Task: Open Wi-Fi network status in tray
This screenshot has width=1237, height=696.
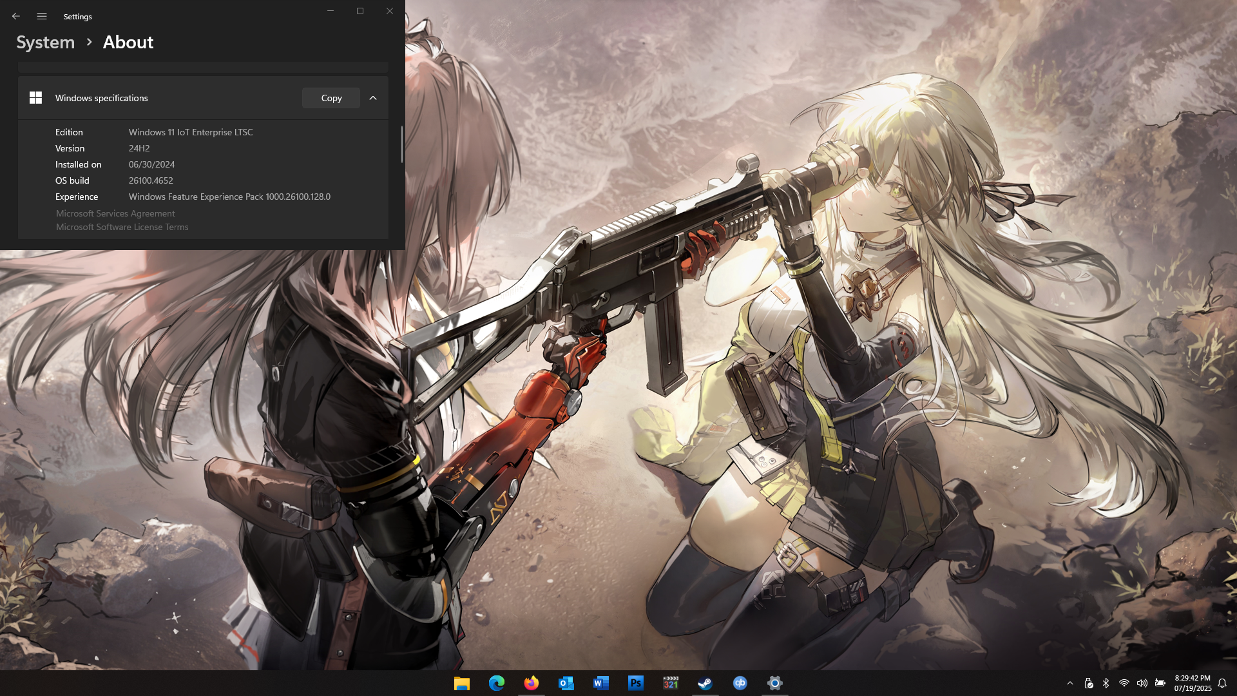Action: coord(1124,683)
